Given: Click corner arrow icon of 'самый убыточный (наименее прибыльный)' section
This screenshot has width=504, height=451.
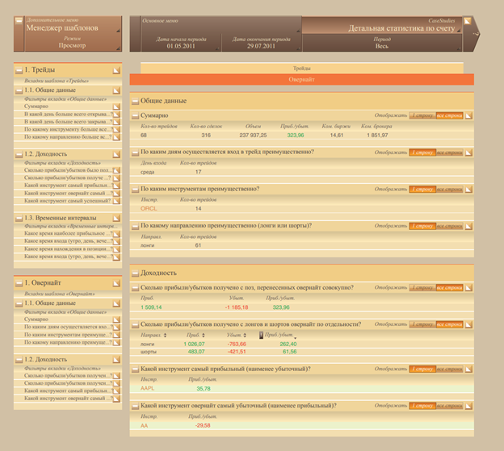Looking at the screenshot, I should click(468, 407).
